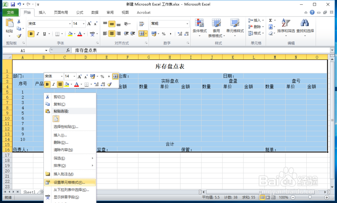The width and height of the screenshot is (337, 203).
Task: Click the Undo arrow in quick access toolbar
Action: point(19,4)
